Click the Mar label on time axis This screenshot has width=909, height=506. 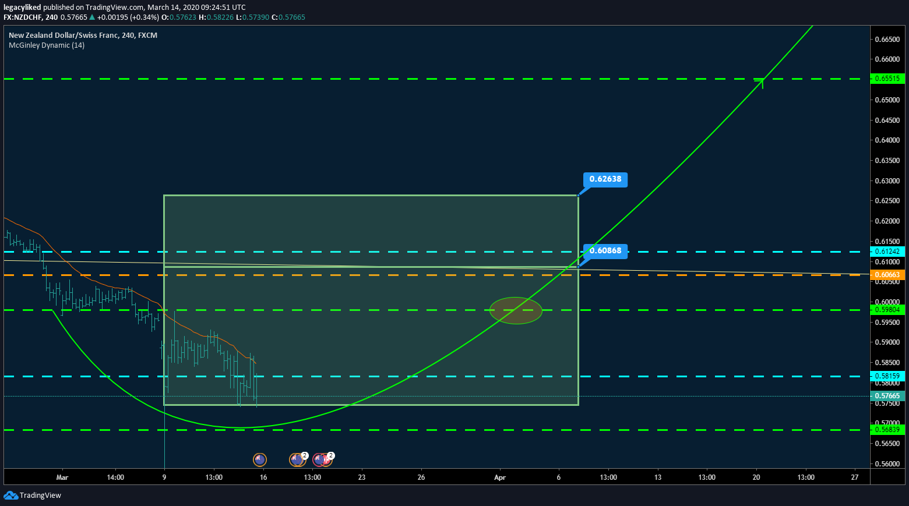tap(62, 477)
